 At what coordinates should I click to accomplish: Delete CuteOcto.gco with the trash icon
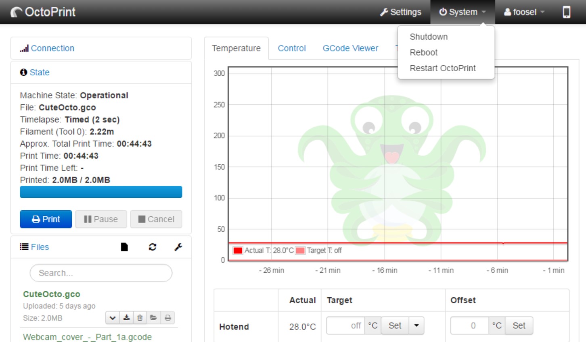click(140, 318)
